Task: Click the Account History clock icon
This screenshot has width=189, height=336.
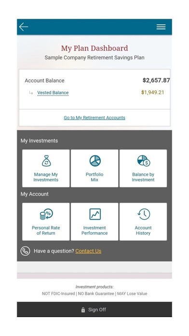Action: (x=144, y=214)
